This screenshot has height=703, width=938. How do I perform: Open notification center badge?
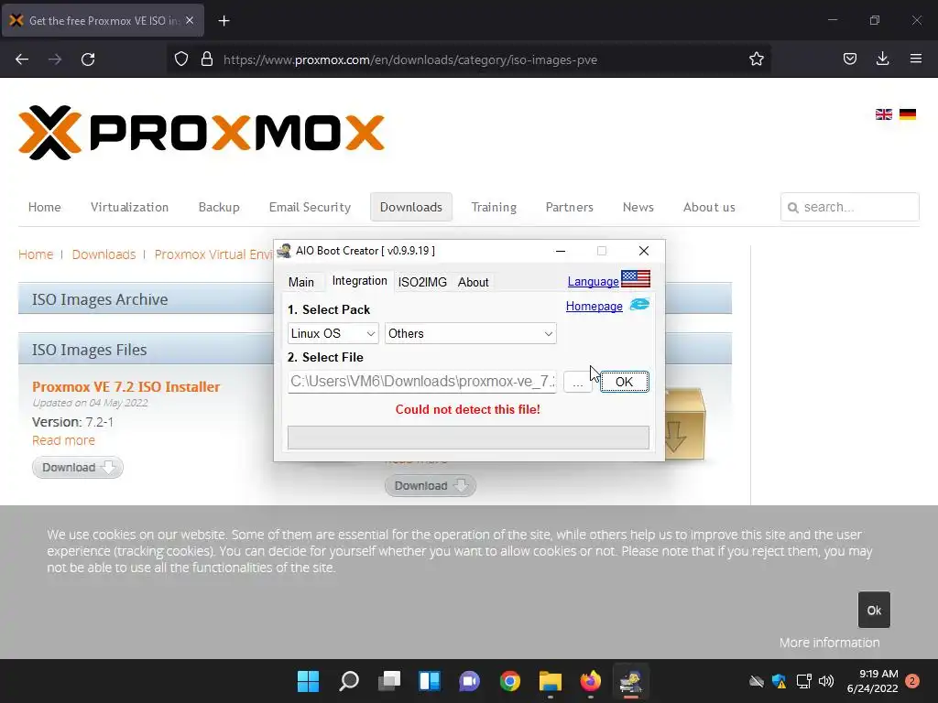click(912, 681)
